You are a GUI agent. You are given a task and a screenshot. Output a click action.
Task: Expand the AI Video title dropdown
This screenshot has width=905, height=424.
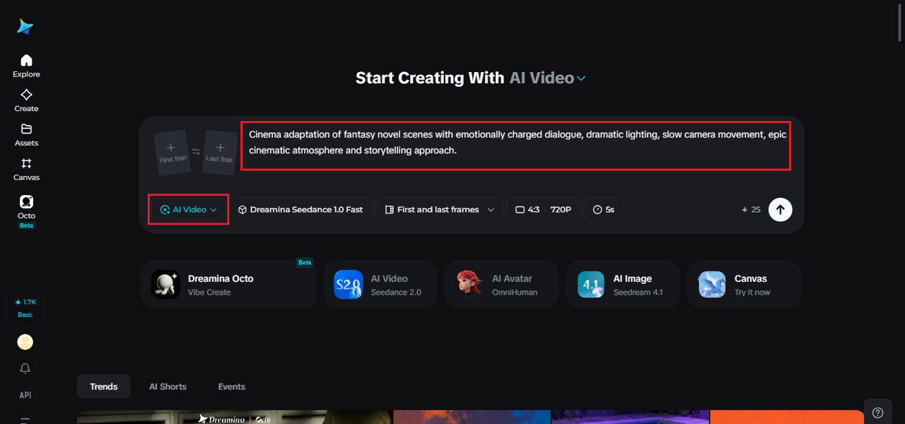(x=547, y=78)
